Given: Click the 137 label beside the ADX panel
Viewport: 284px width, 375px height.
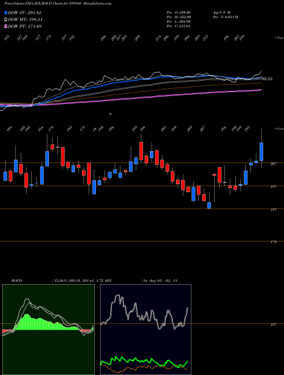Looking at the screenshot, I should pyautogui.click(x=273, y=325).
